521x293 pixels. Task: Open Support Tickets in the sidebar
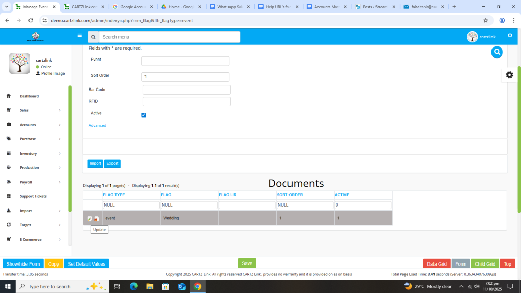pyautogui.click(x=34, y=196)
